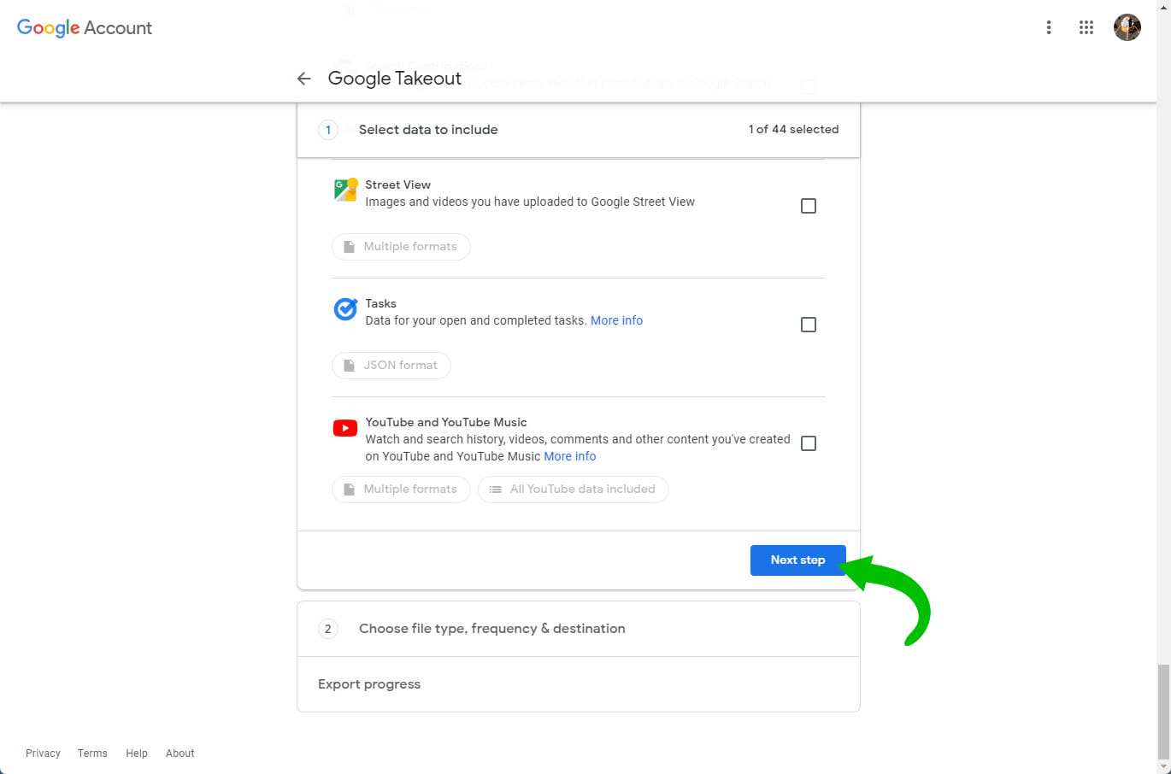Tick the Tasks data checkbox
The width and height of the screenshot is (1171, 774).
(x=808, y=325)
